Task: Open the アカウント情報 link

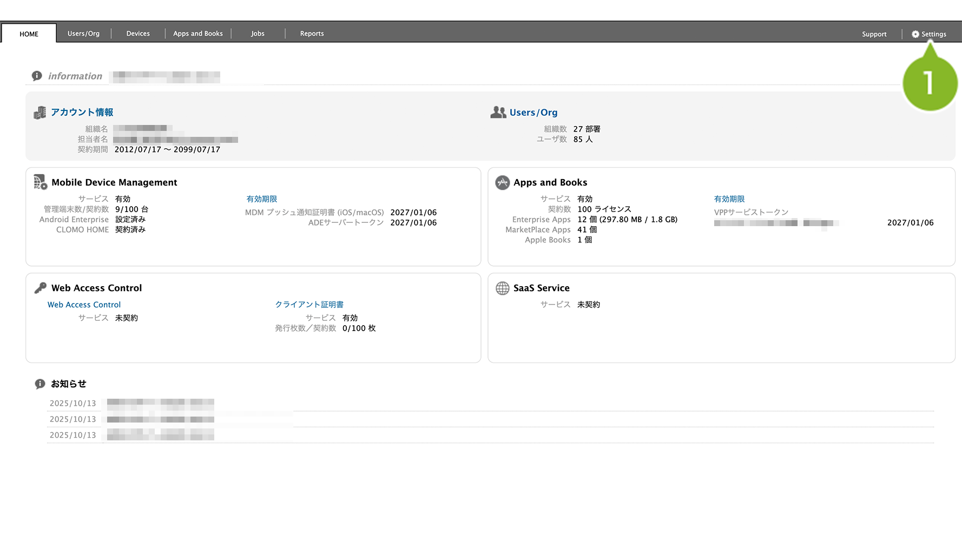Action: [x=82, y=113]
